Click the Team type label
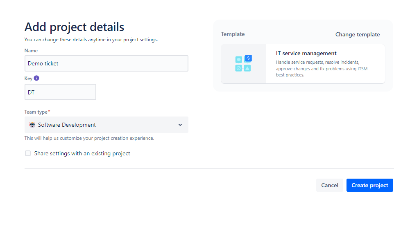419x233 pixels. (36, 112)
